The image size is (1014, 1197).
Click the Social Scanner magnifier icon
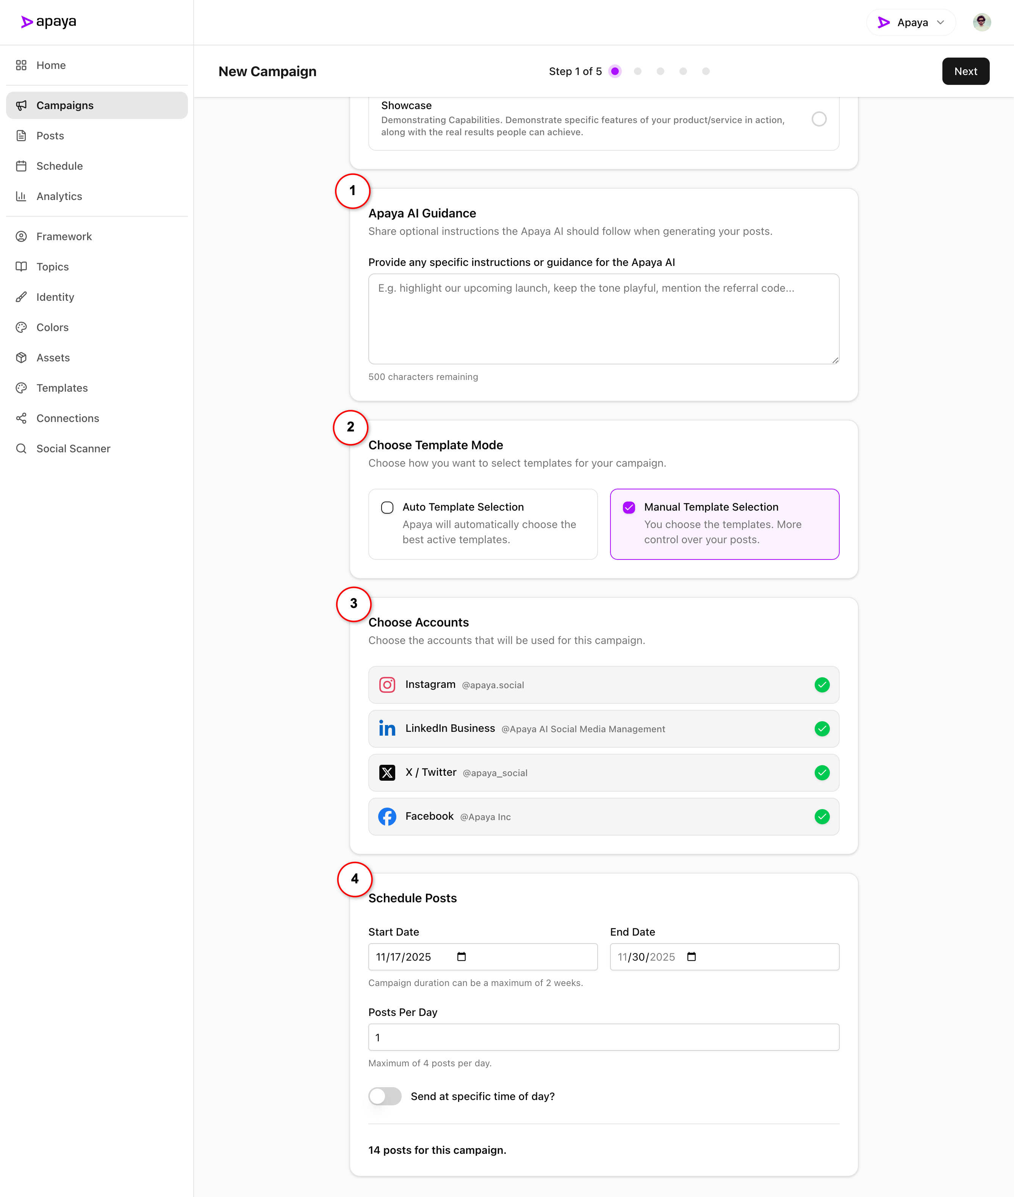coord(21,448)
